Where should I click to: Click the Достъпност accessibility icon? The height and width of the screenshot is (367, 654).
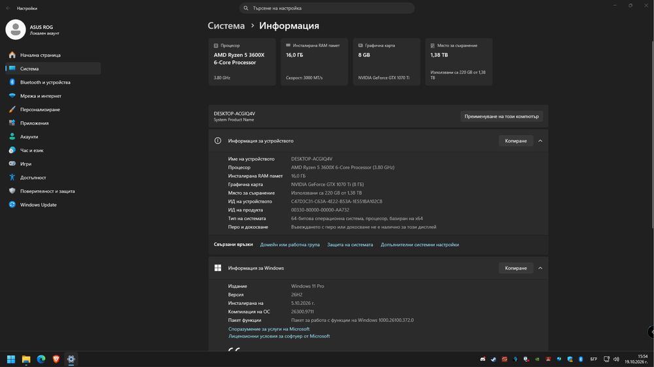click(12, 178)
